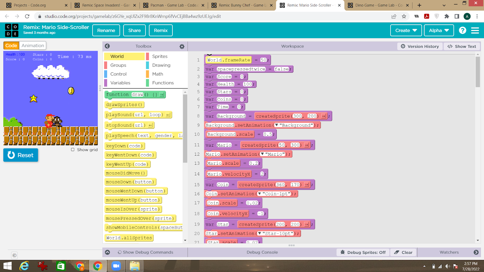Screen dimensions: 484x272
Task: Open Microsoft Store taskbar icon
Action: point(61,266)
